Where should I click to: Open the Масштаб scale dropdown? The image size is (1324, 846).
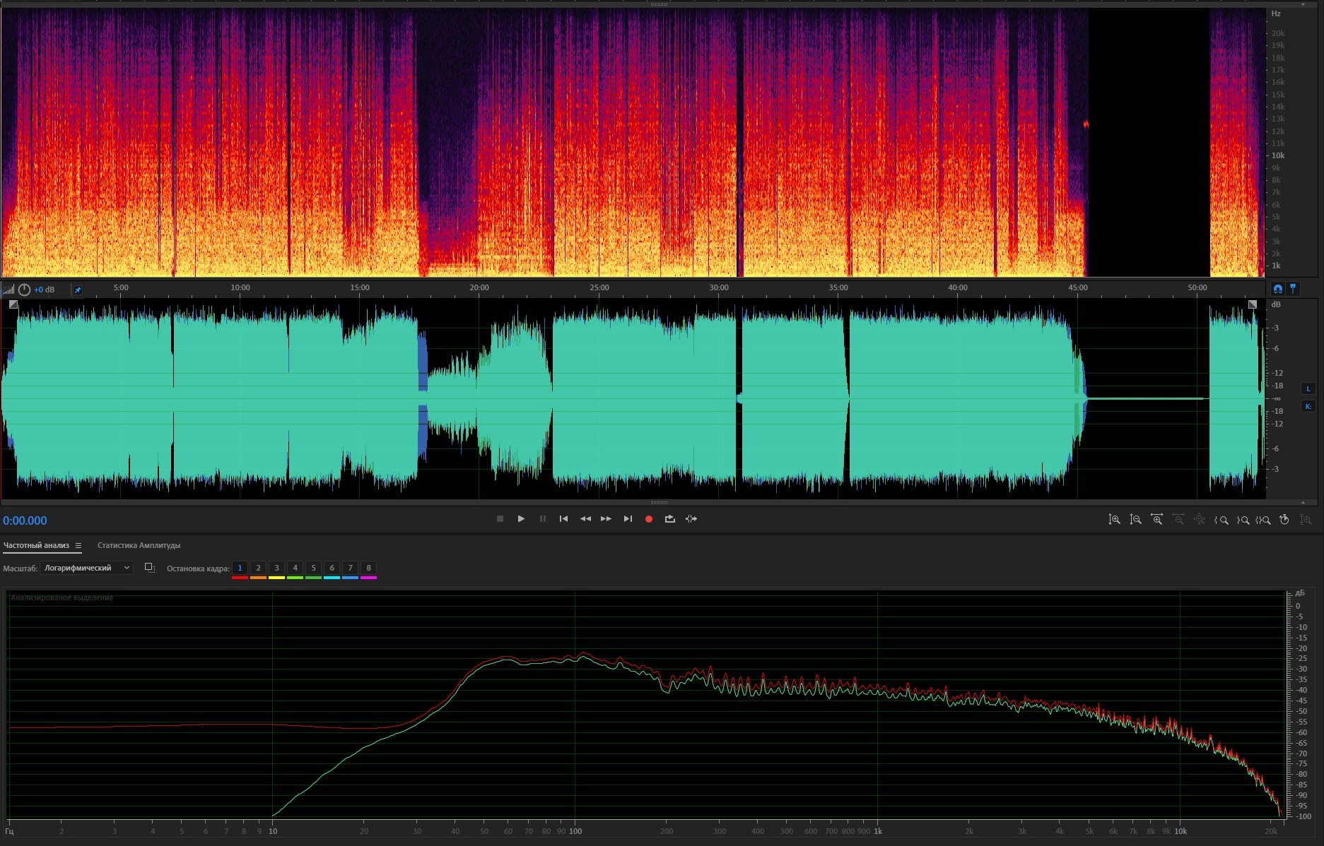[86, 568]
